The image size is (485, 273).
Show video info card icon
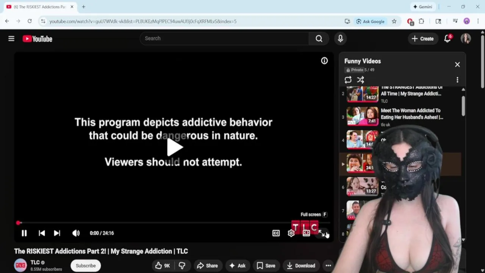[324, 61]
